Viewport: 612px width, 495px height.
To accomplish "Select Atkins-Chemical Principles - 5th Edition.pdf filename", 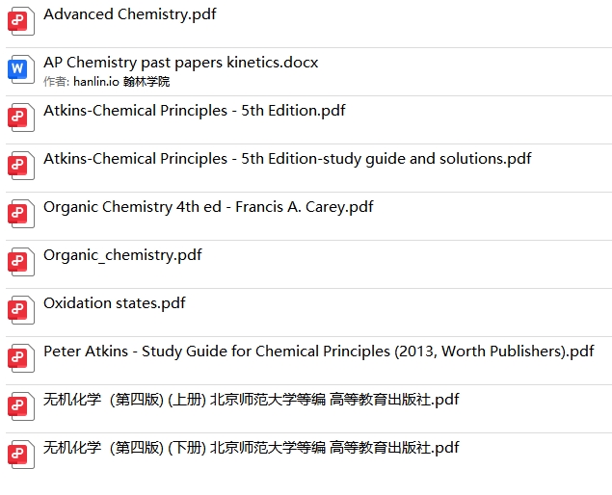I will point(194,111).
